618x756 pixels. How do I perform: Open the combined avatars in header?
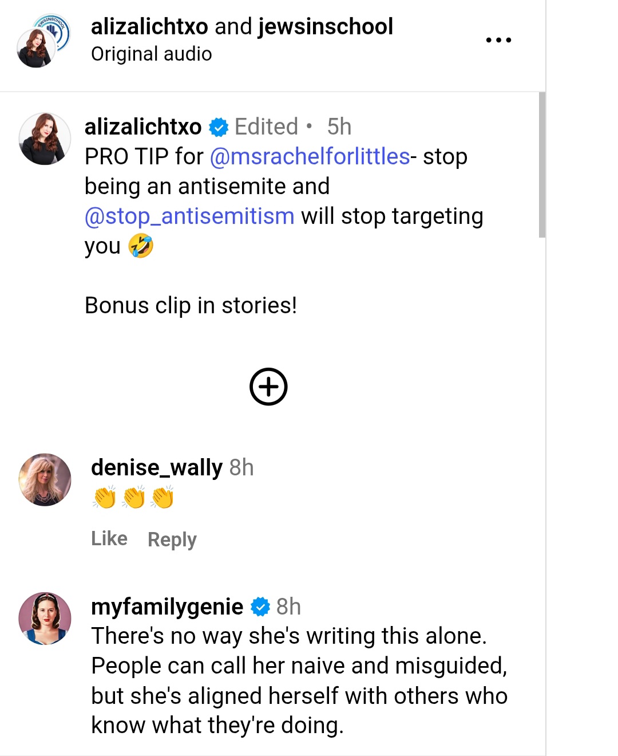[x=43, y=40]
